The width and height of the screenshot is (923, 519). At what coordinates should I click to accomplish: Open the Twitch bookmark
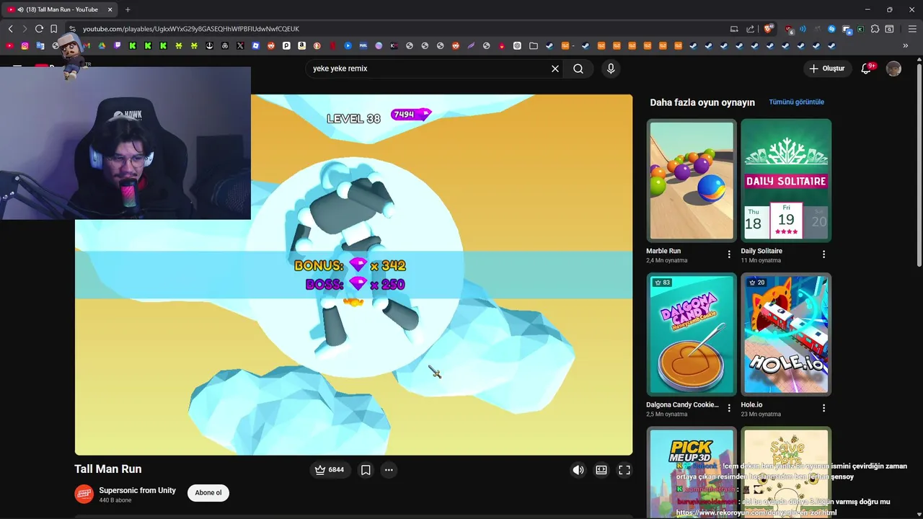pyautogui.click(x=118, y=45)
